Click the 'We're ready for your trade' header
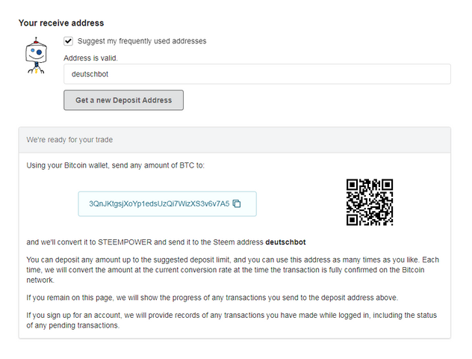Viewport: 472px width, 359px height. (x=70, y=140)
